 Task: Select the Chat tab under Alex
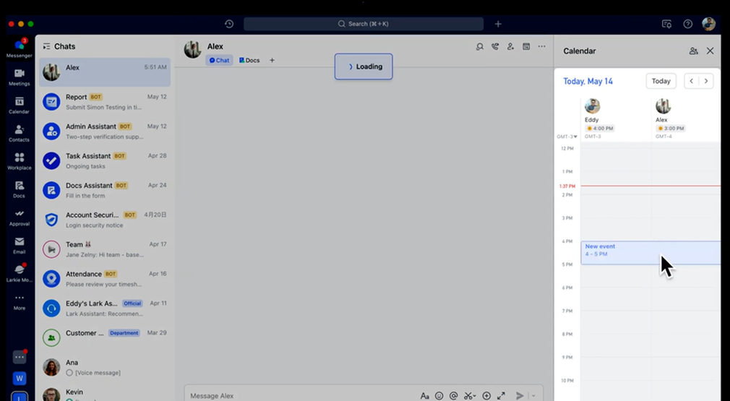pyautogui.click(x=219, y=61)
